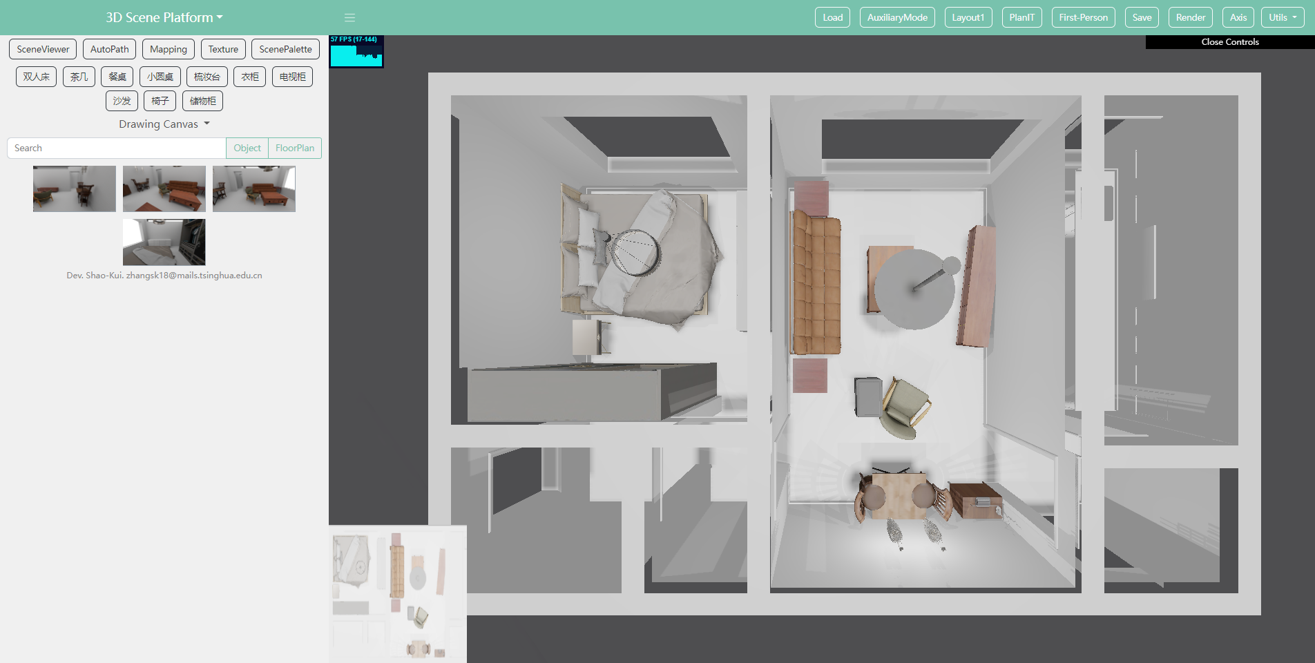1315x663 pixels.
Task: Open the hamburger sidebar toggle icon
Action: pyautogui.click(x=349, y=17)
